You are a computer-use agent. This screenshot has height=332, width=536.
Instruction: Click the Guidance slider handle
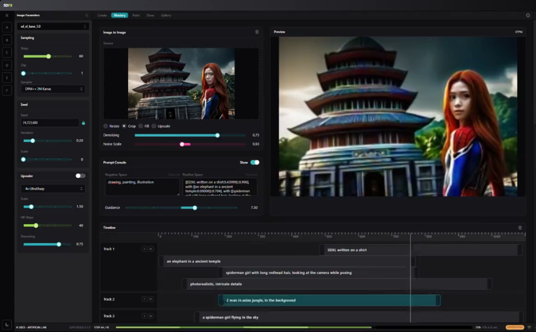pyautogui.click(x=195, y=208)
